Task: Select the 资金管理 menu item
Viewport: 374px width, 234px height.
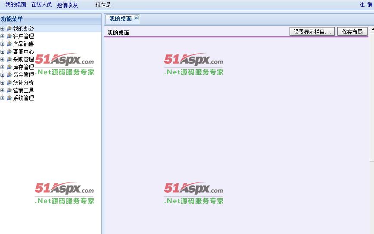Action: tap(23, 75)
